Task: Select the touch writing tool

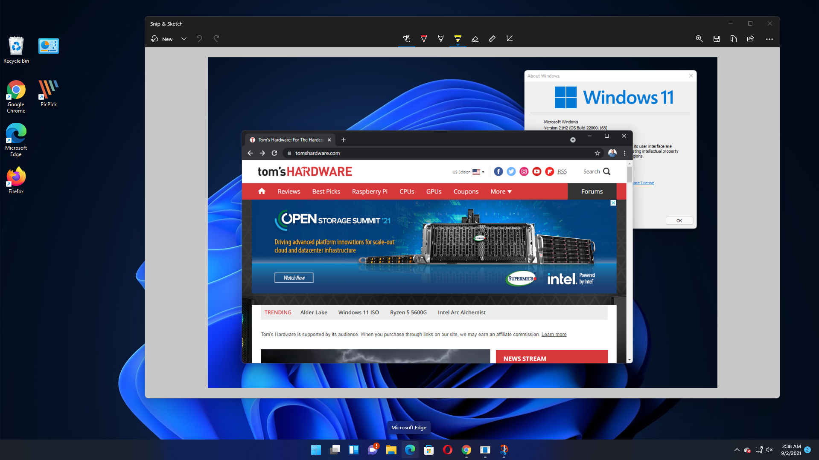Action: pos(407,39)
